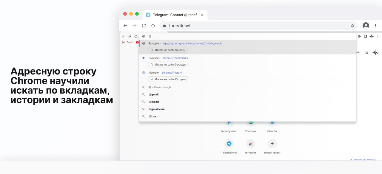Open the Google apps grid
This screenshot has height=174, width=382.
(366, 52)
